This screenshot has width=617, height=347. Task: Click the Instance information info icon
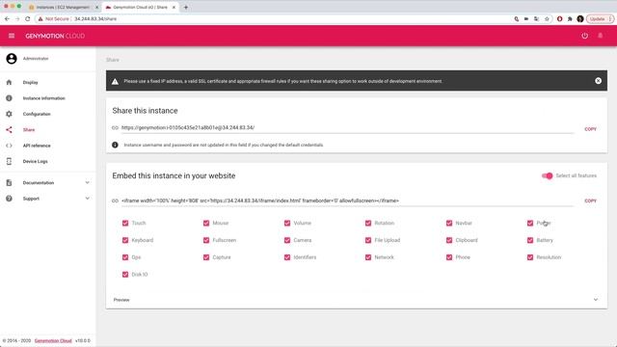tap(9, 98)
